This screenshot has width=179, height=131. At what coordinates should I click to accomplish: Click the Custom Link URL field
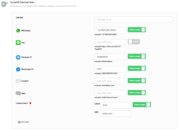point(115,113)
